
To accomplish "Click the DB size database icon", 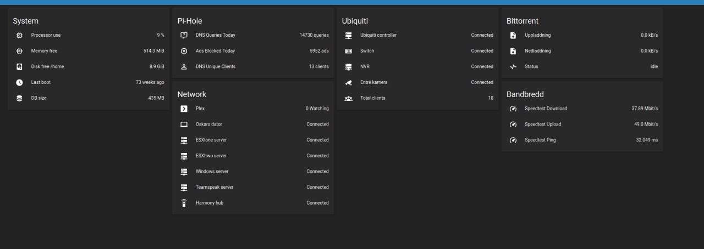I will (x=19, y=98).
